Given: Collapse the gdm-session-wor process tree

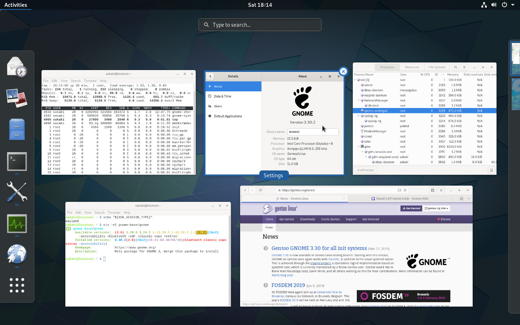Looking at the screenshot, I should [x=362, y=152].
